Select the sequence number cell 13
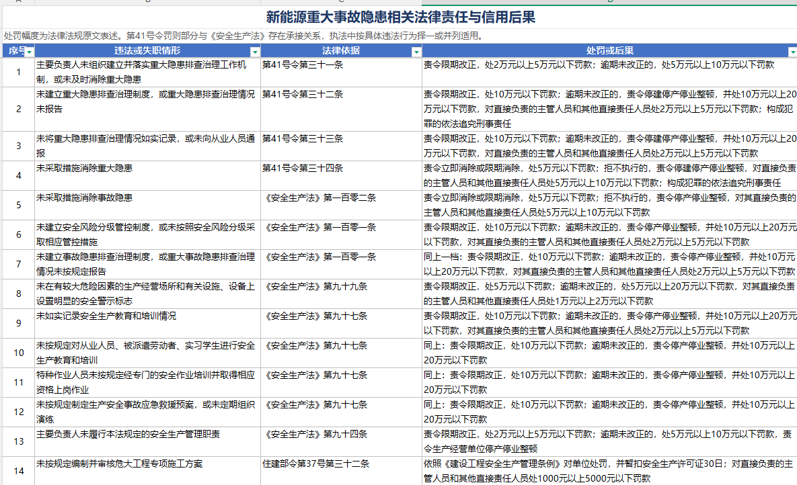 19,441
